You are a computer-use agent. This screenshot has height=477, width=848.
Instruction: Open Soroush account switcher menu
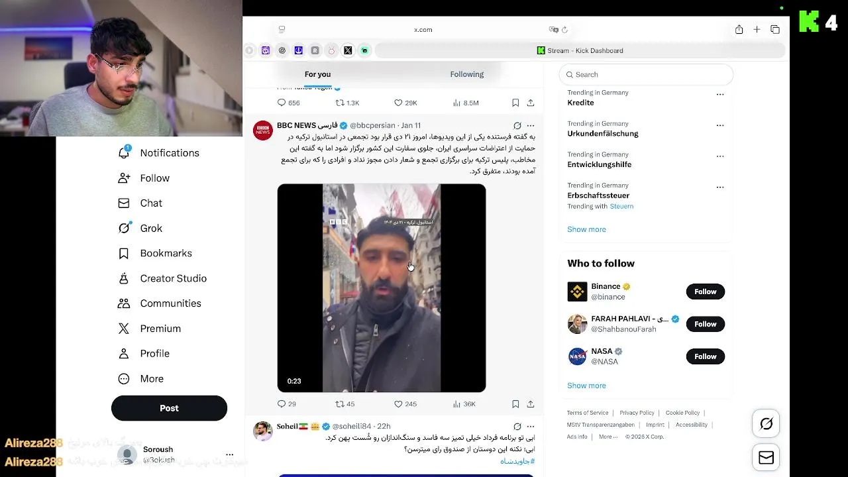click(x=229, y=454)
